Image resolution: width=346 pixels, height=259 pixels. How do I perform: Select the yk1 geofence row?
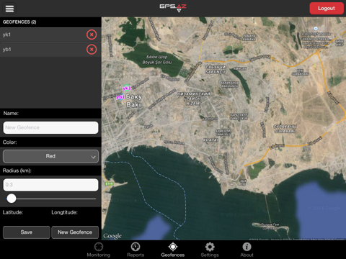(50, 35)
